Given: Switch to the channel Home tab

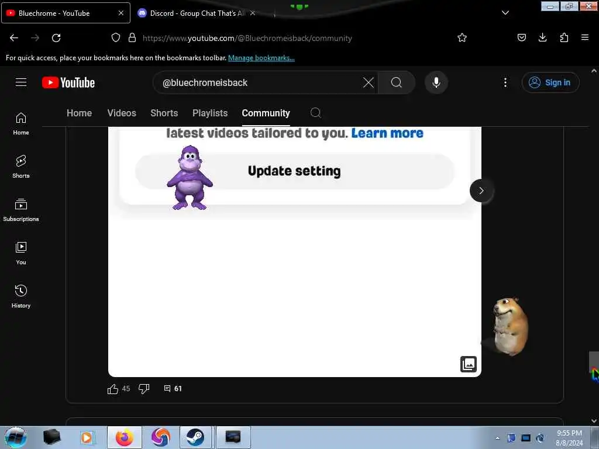Looking at the screenshot, I should pyautogui.click(x=79, y=113).
